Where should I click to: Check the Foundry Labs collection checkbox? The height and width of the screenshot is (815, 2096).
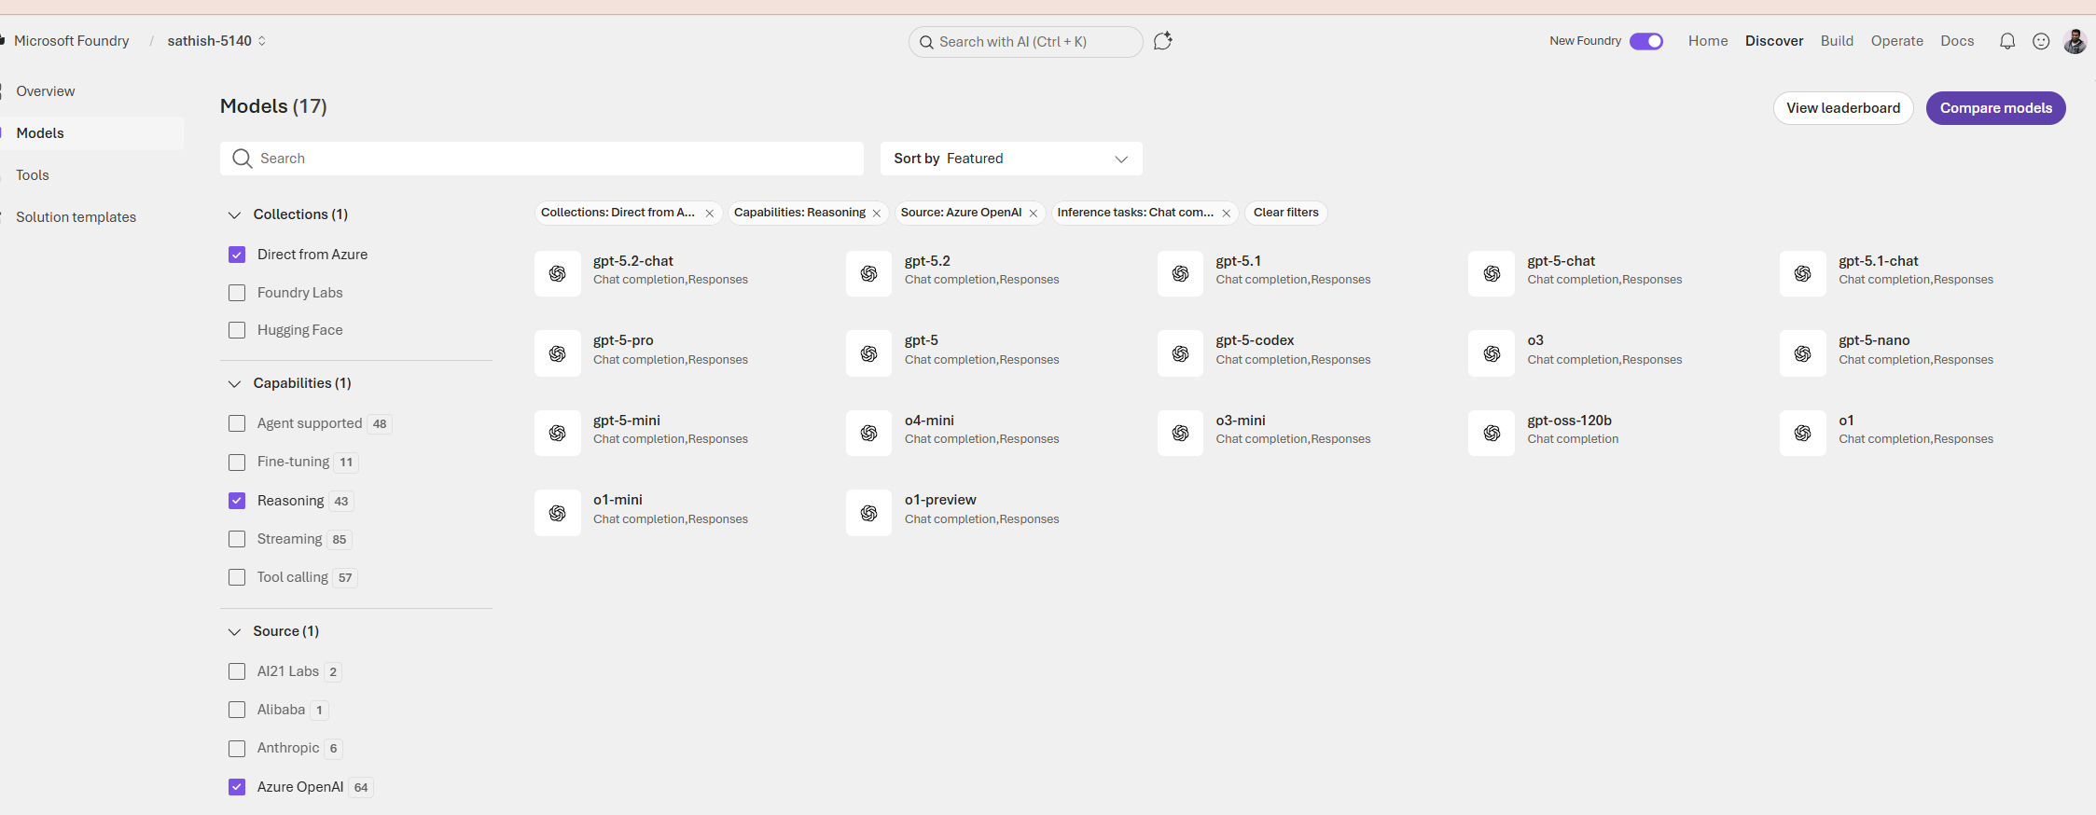pyautogui.click(x=237, y=293)
